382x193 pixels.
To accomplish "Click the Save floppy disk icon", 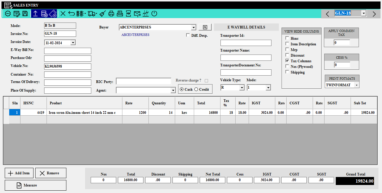I will click(x=25, y=13).
